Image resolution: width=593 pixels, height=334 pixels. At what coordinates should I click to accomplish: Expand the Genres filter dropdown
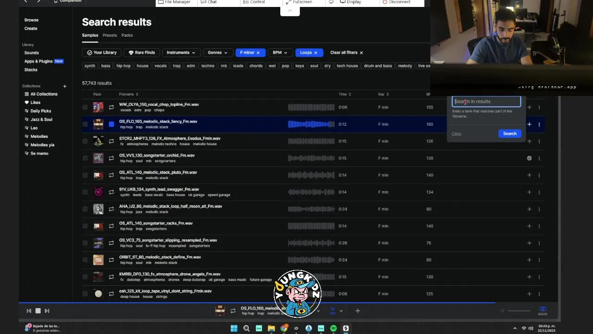[218, 52]
